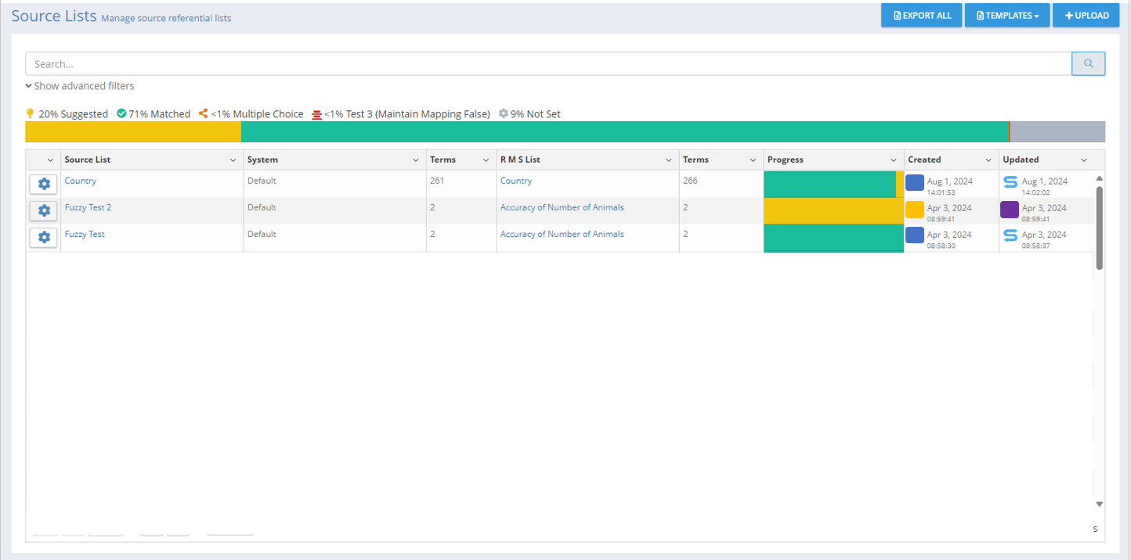Screen dimensions: 1131x560
Task: Click the Upload button
Action: point(1086,16)
